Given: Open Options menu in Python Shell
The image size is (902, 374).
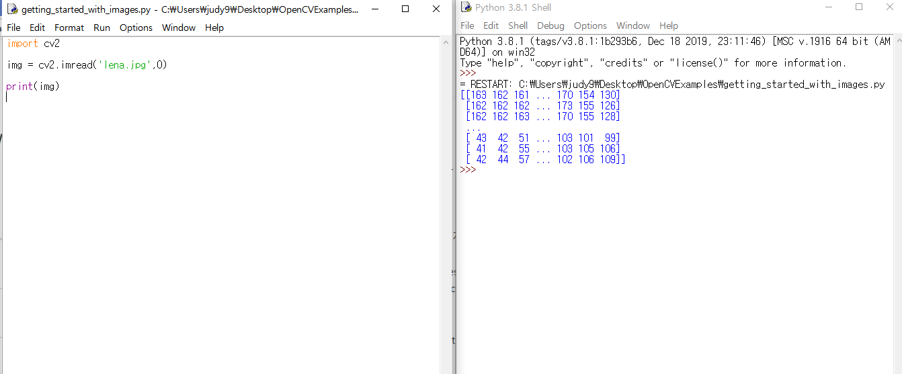Looking at the screenshot, I should click(x=590, y=26).
